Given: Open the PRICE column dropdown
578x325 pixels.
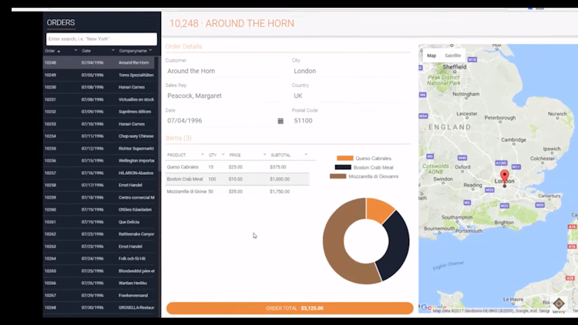Looking at the screenshot, I should (x=264, y=155).
